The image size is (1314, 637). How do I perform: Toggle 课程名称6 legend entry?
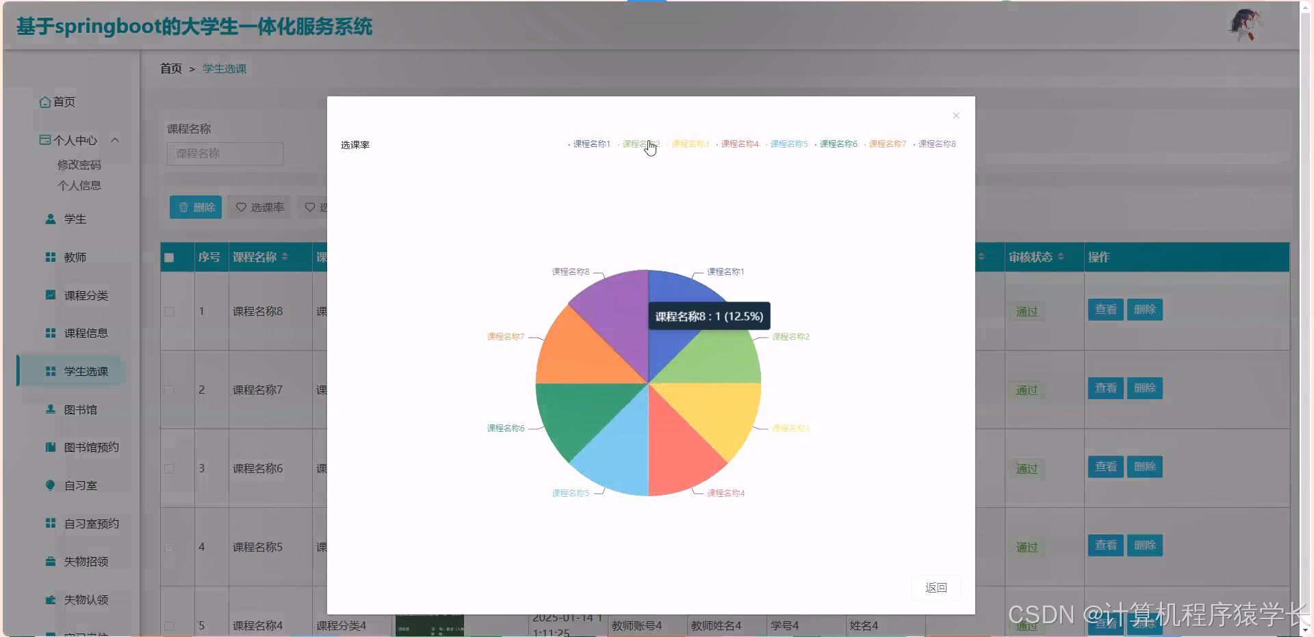tap(836, 144)
